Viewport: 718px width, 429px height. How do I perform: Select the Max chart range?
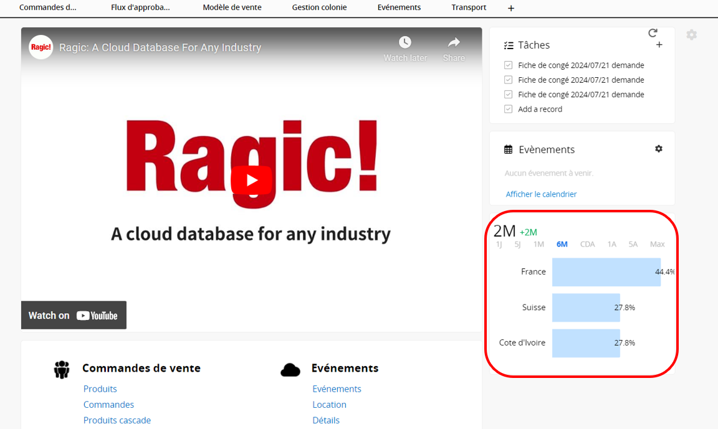click(x=657, y=244)
